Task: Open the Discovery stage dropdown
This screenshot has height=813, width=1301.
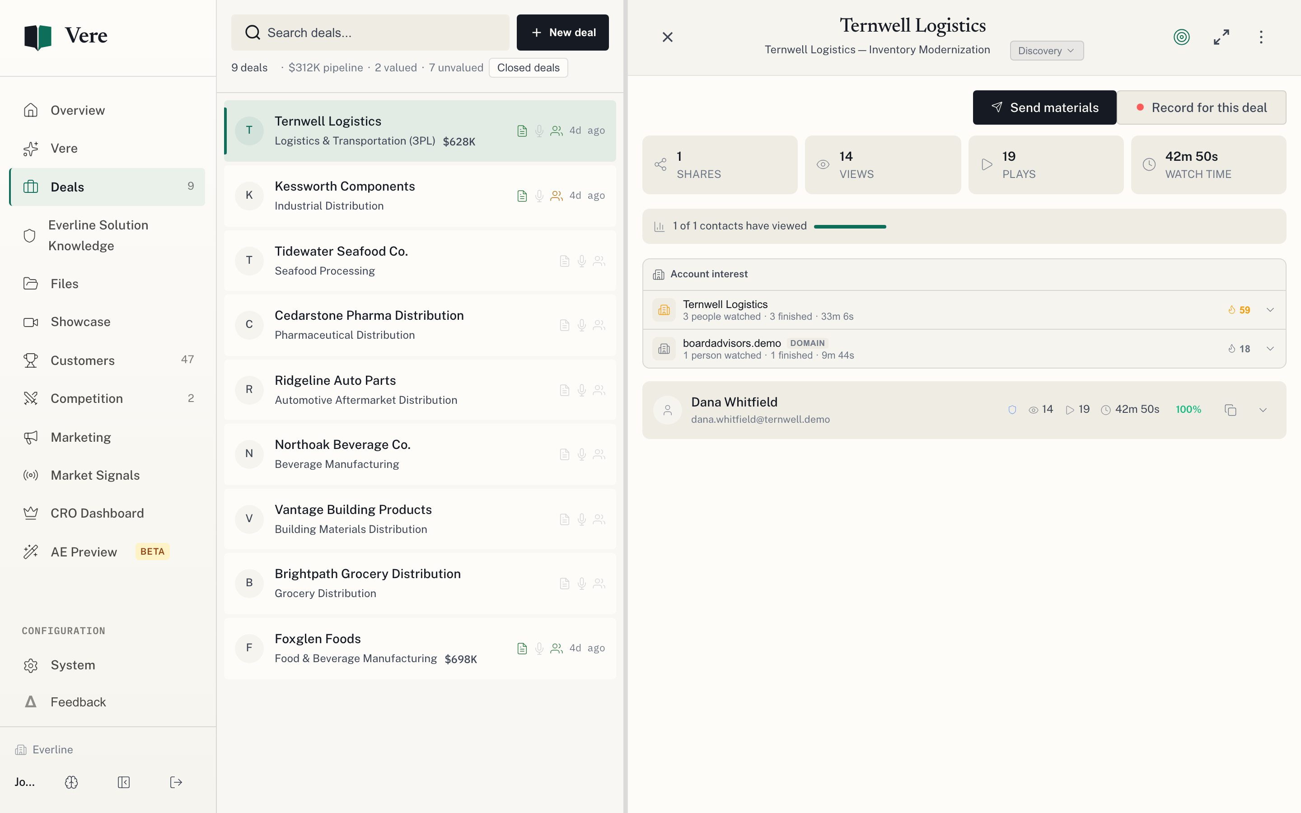Action: 1046,51
